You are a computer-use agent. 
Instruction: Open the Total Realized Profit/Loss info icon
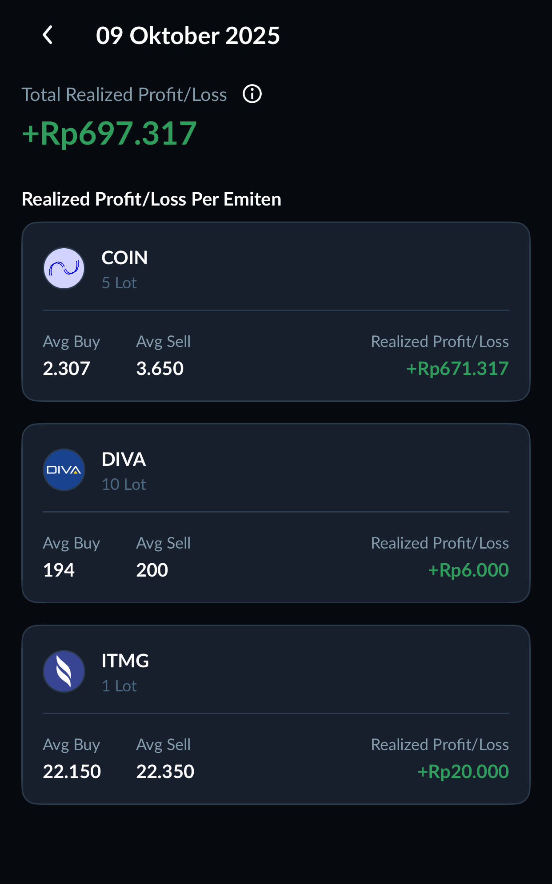(x=252, y=94)
